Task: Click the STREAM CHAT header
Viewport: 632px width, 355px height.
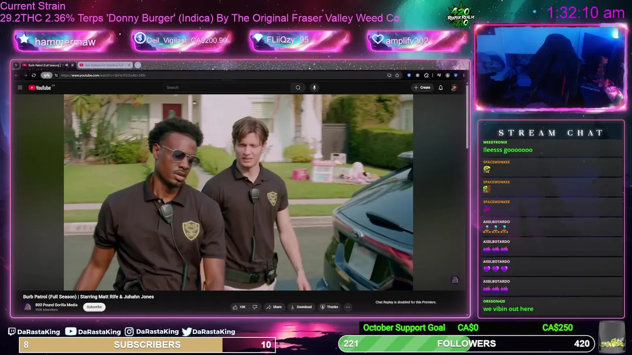Action: tap(551, 133)
